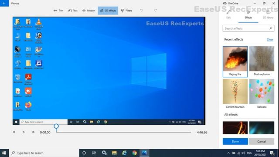Step forward one frame
This screenshot has height=157, width=279.
[x=33, y=132]
